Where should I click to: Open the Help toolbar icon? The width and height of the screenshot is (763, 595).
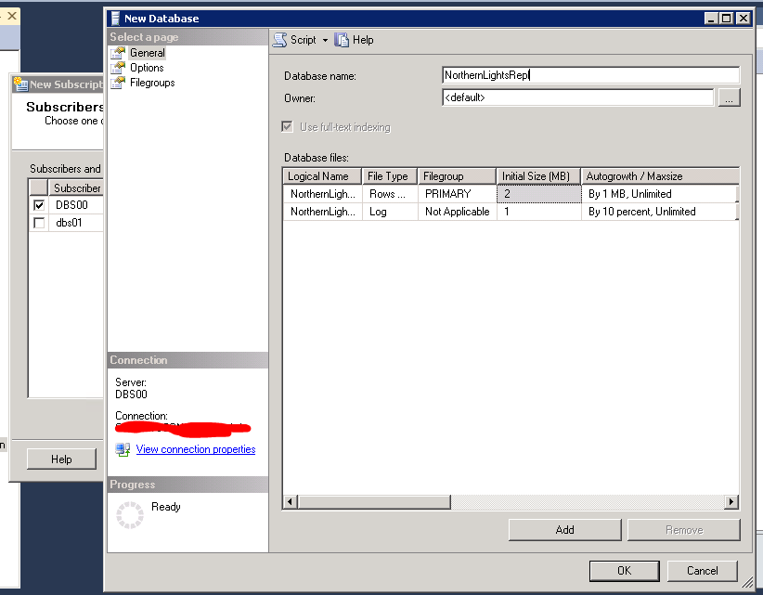[x=343, y=40]
